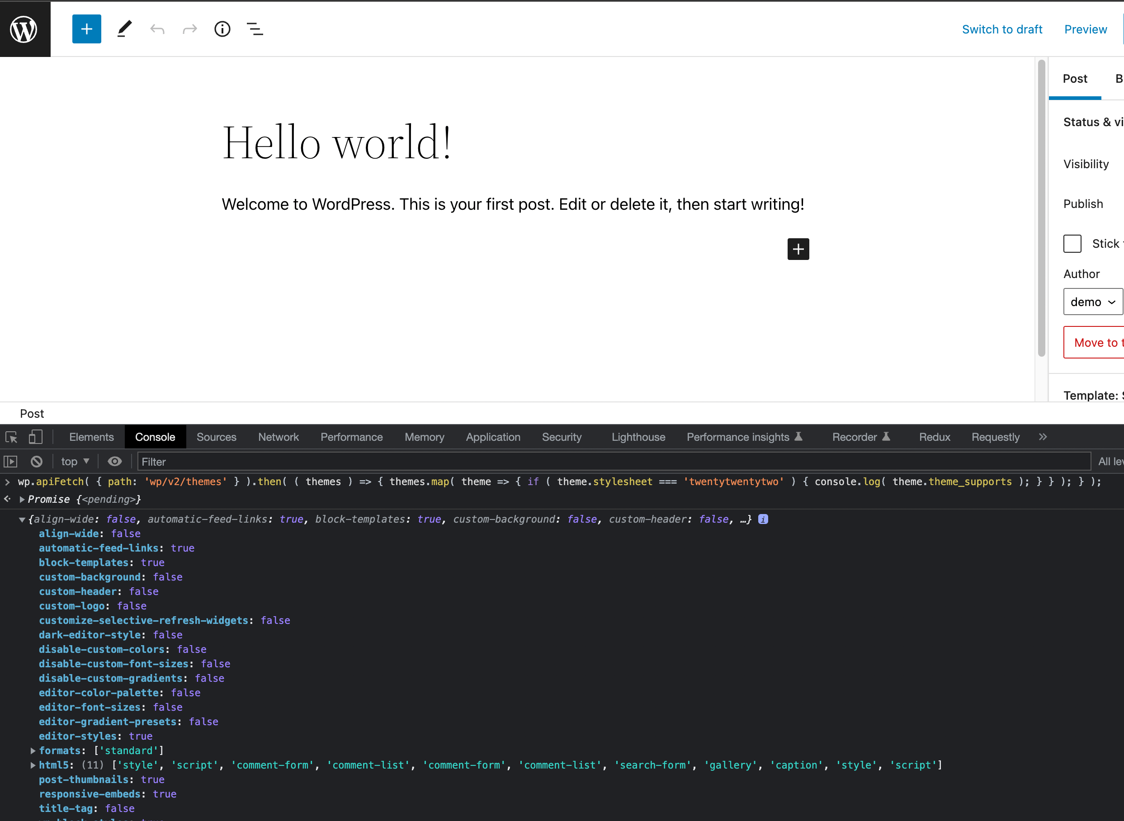Select the Tools pencil icon

(124, 29)
